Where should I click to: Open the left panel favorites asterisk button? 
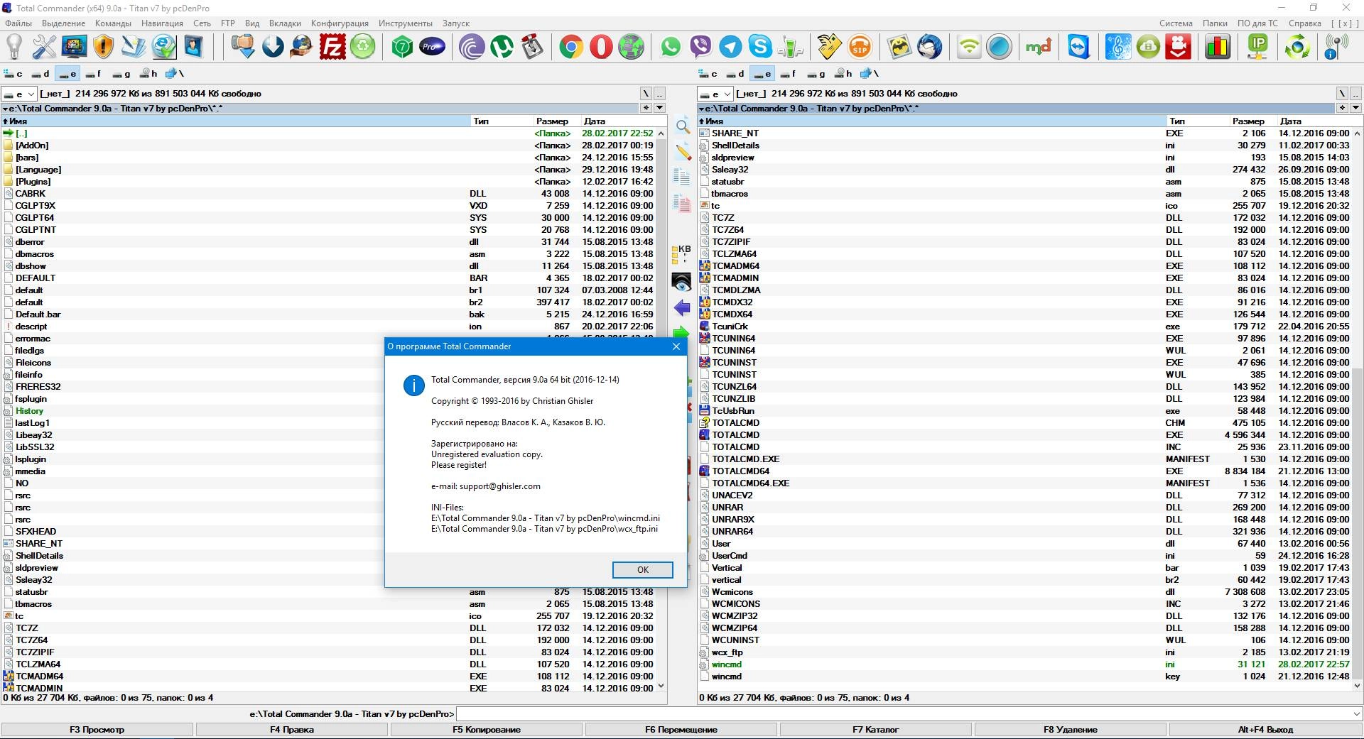coord(646,109)
